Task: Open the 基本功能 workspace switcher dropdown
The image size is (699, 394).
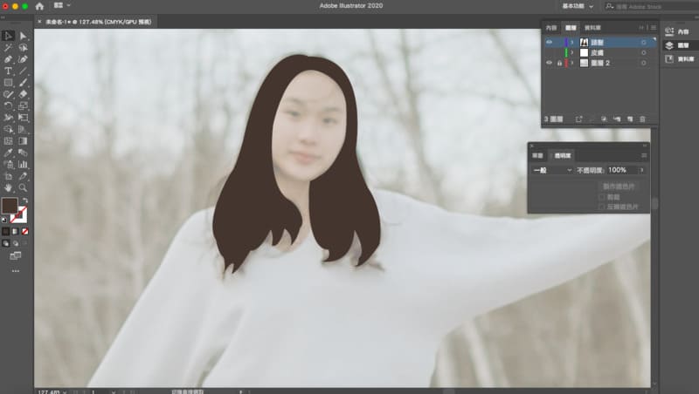Action: pyautogui.click(x=578, y=6)
